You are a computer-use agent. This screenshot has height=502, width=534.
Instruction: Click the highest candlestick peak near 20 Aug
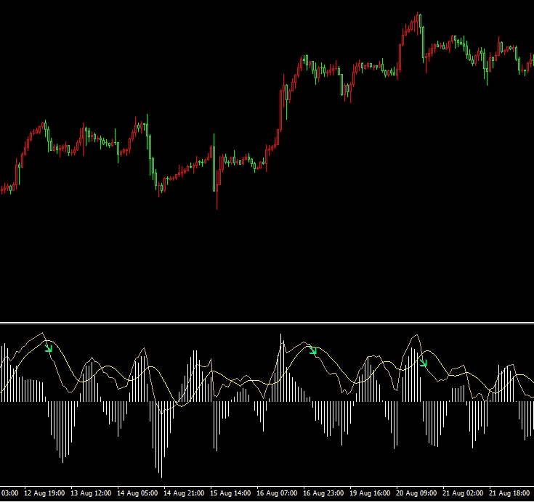click(x=418, y=23)
